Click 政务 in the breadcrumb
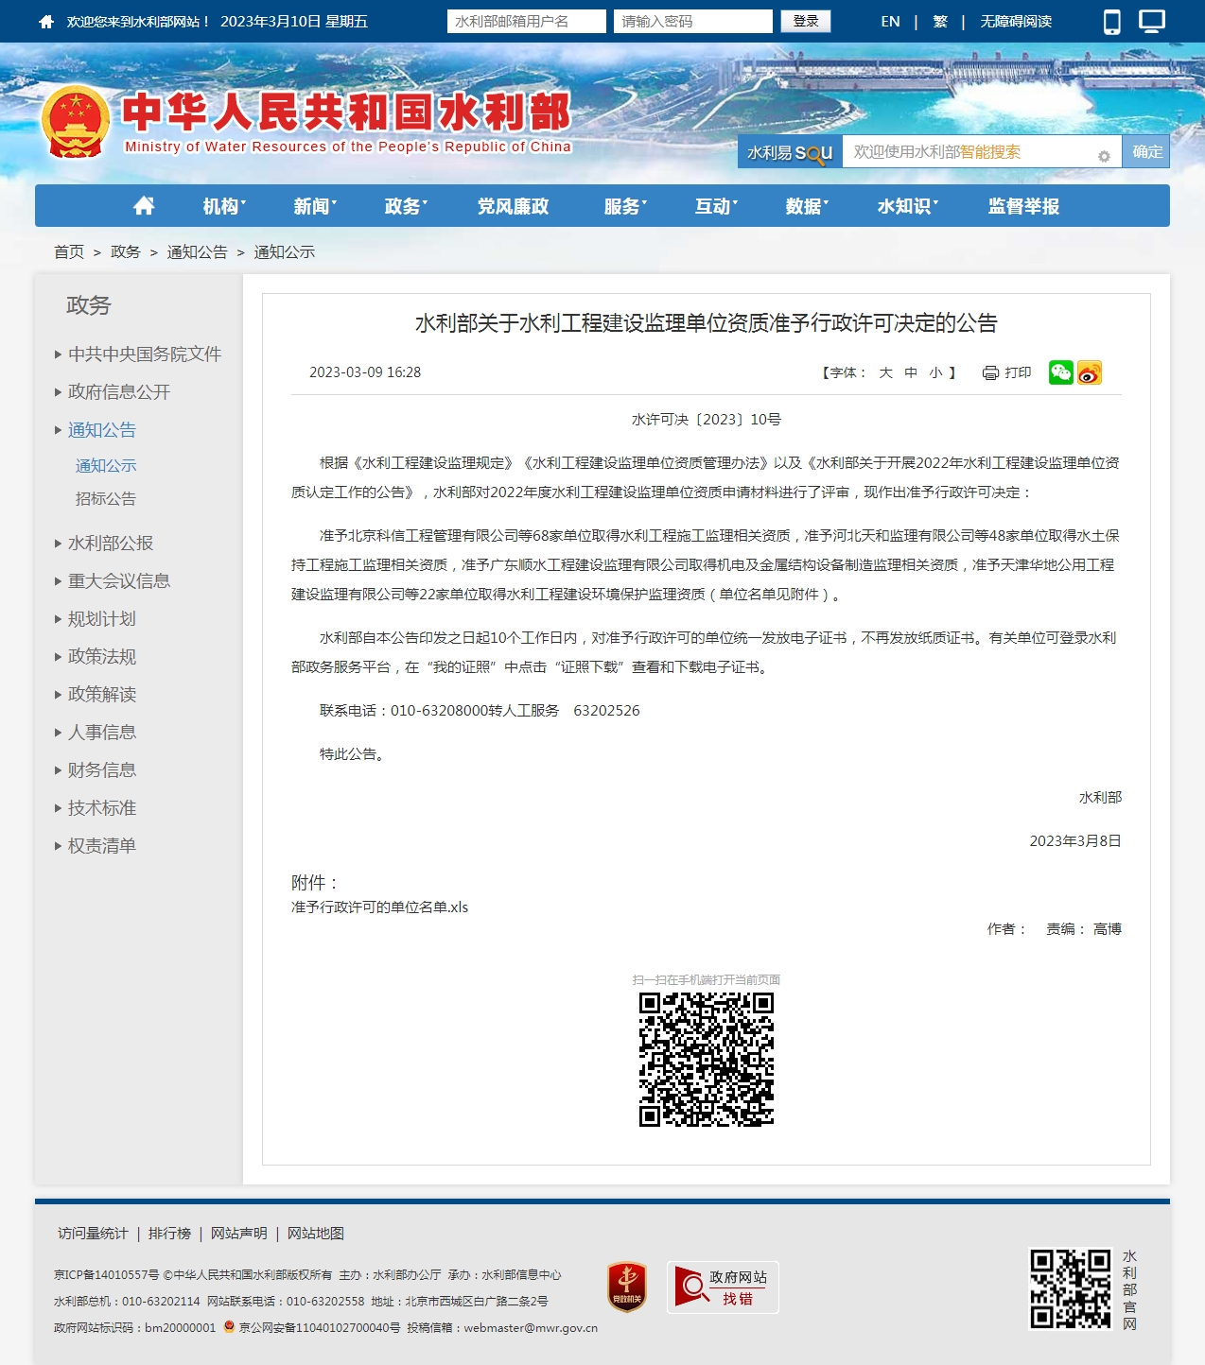Image resolution: width=1205 pixels, height=1365 pixels. pos(126,252)
